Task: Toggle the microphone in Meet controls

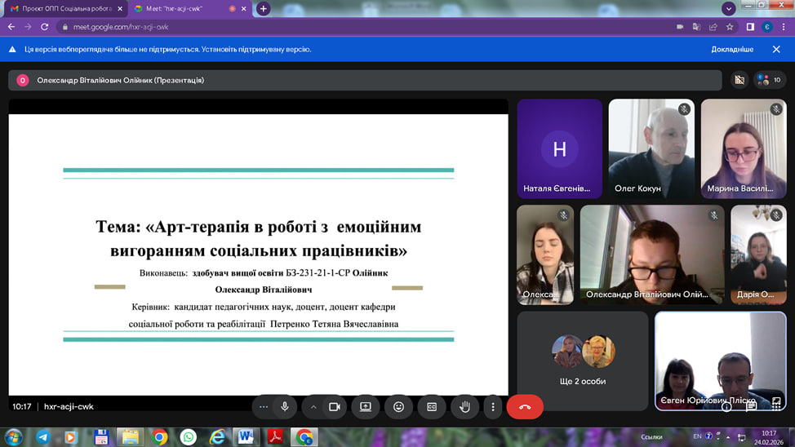Action: [x=285, y=406]
